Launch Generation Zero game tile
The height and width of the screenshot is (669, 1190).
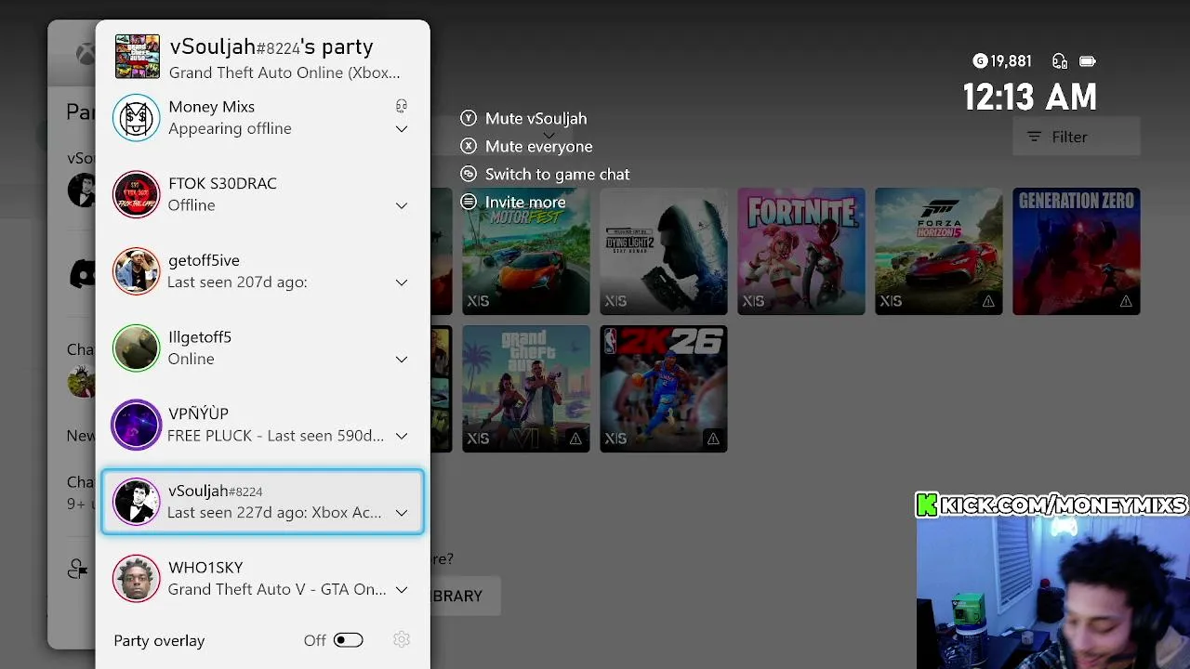click(1077, 251)
